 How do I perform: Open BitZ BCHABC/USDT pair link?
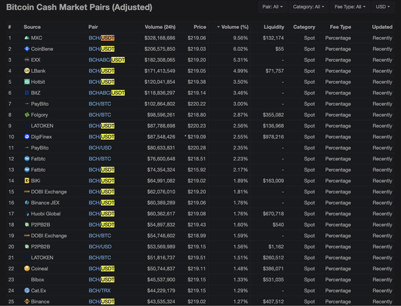coord(107,93)
